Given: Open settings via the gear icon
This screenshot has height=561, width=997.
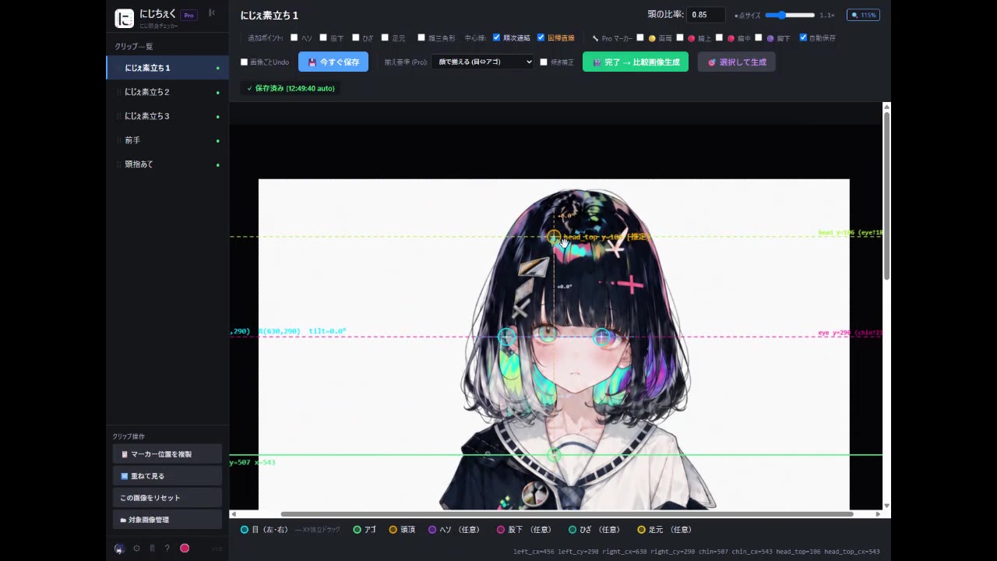Looking at the screenshot, I should (136, 549).
